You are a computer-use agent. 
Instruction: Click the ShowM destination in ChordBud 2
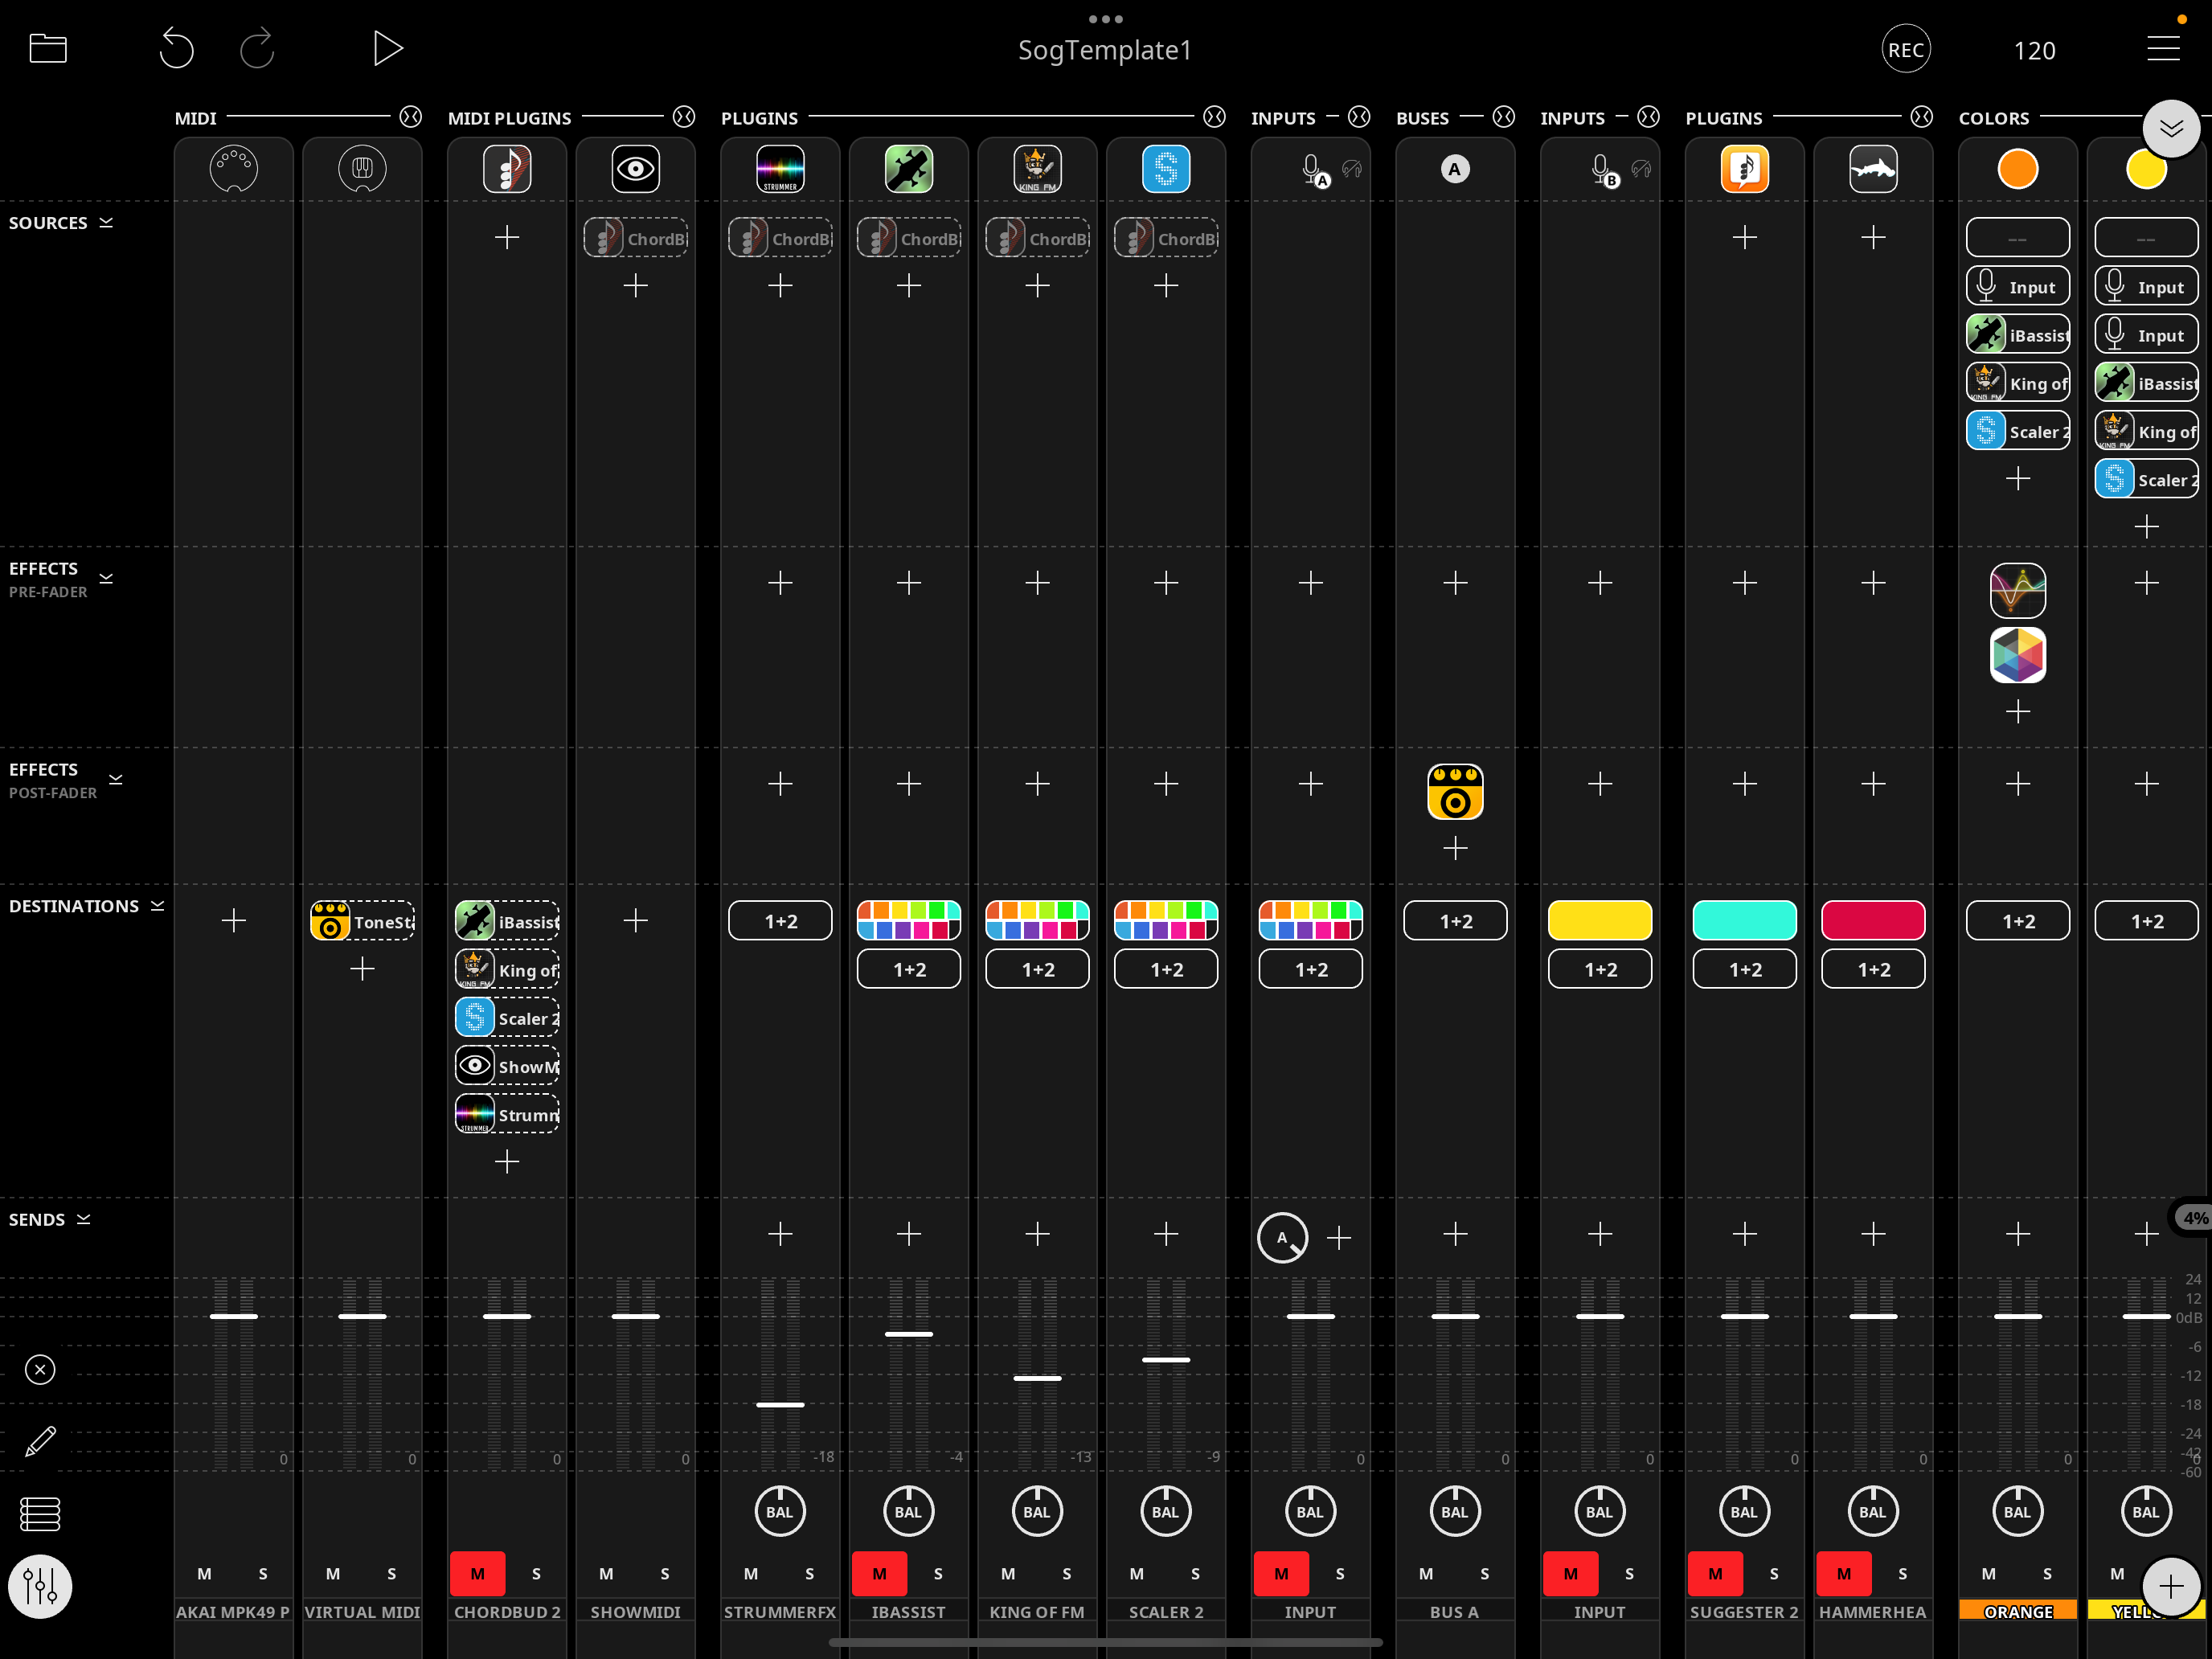pos(507,1066)
